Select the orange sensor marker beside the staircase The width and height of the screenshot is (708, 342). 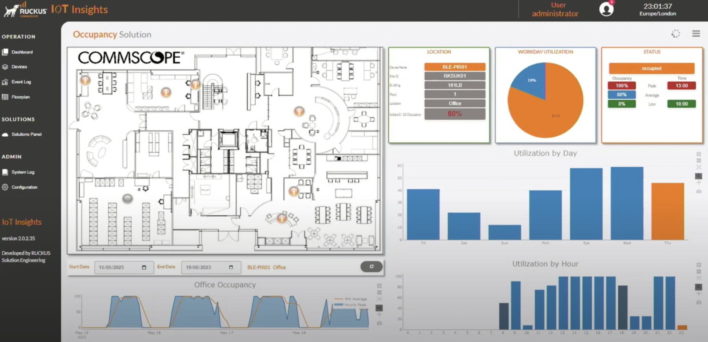pos(195,84)
